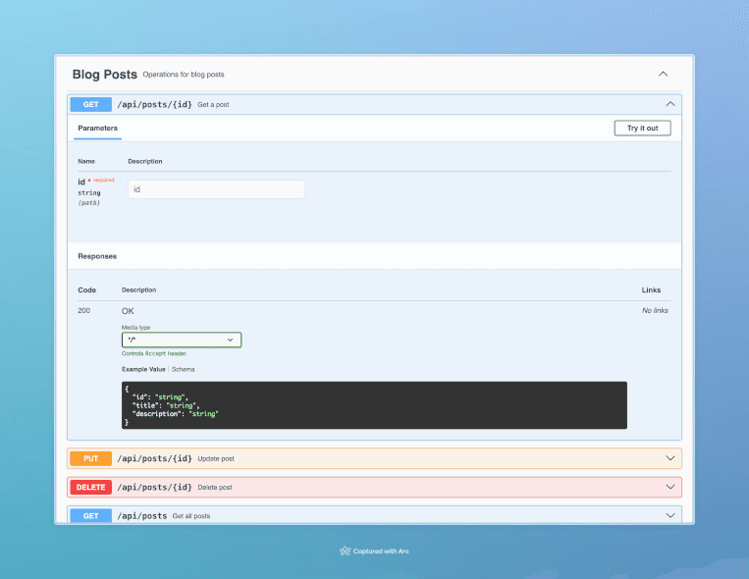
Task: Click the /api/posts/{id} path of Get a post
Action: [155, 104]
